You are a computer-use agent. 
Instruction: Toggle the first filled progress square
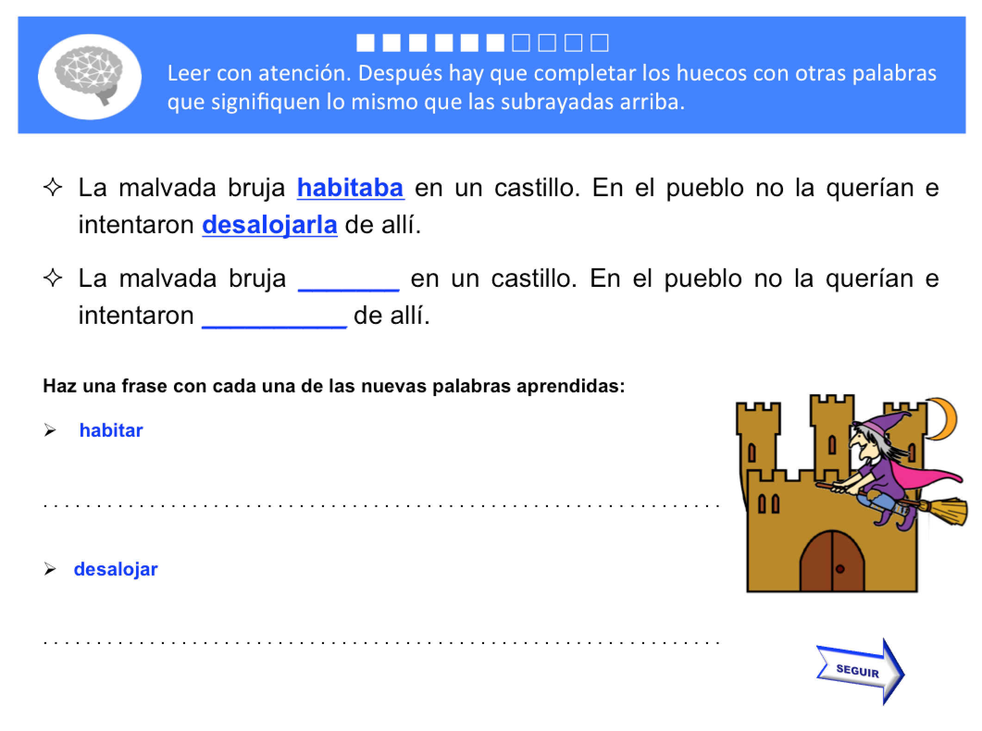[x=366, y=44]
